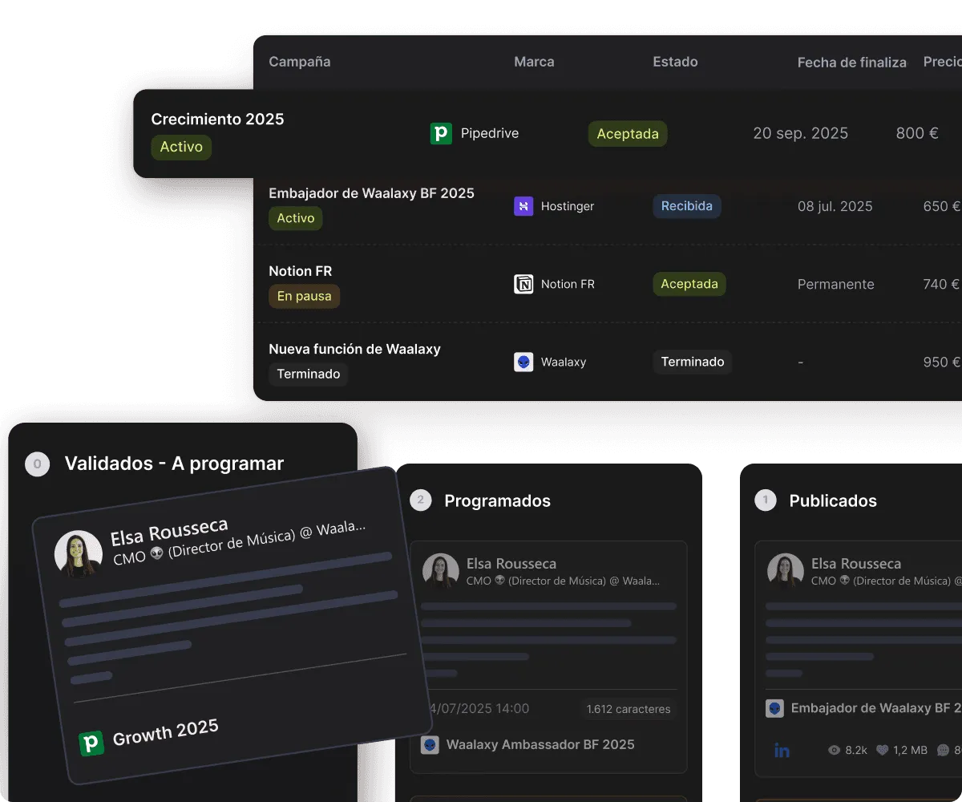Click the Marca column header
The width and height of the screenshot is (962, 802).
pyautogui.click(x=534, y=62)
